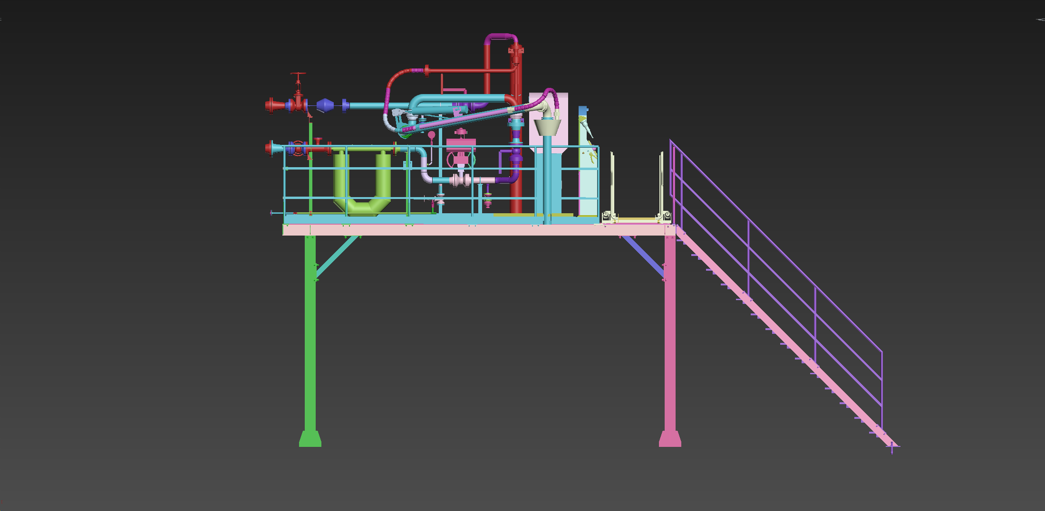Select the magenta bend atop red riser
1045x511 pixels.
[x=501, y=37]
